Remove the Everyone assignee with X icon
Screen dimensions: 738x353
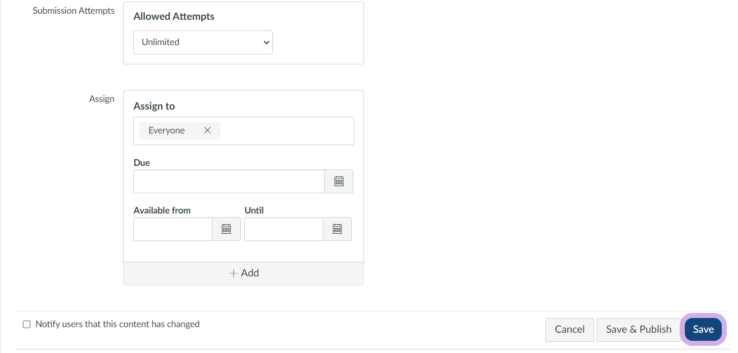pyautogui.click(x=207, y=130)
